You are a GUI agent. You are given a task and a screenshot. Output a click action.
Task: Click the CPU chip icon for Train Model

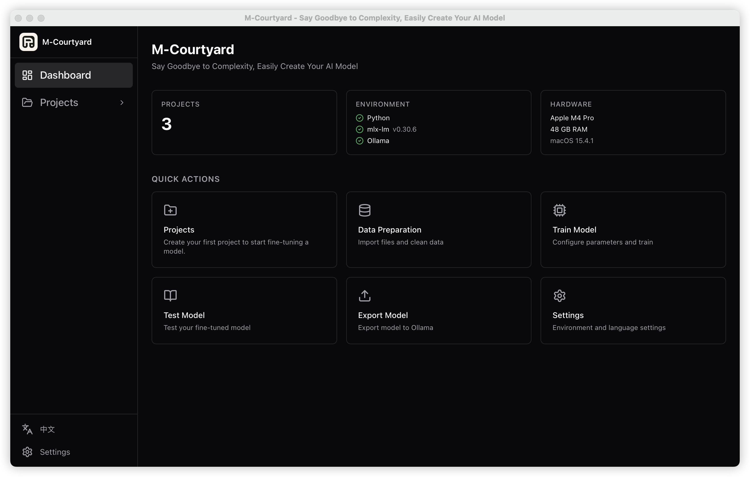click(x=559, y=210)
